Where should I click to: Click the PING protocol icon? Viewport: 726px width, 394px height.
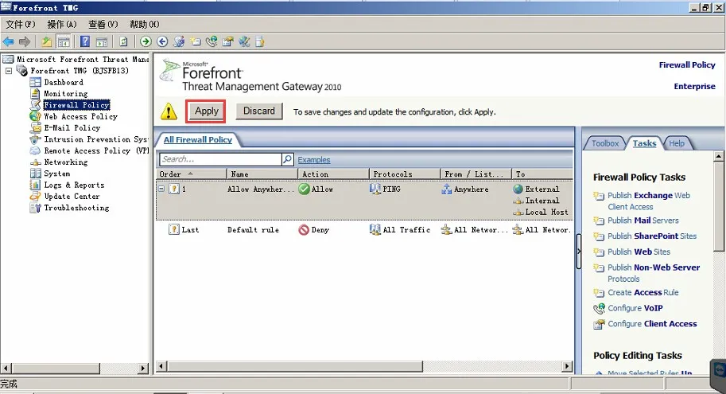coord(375,189)
